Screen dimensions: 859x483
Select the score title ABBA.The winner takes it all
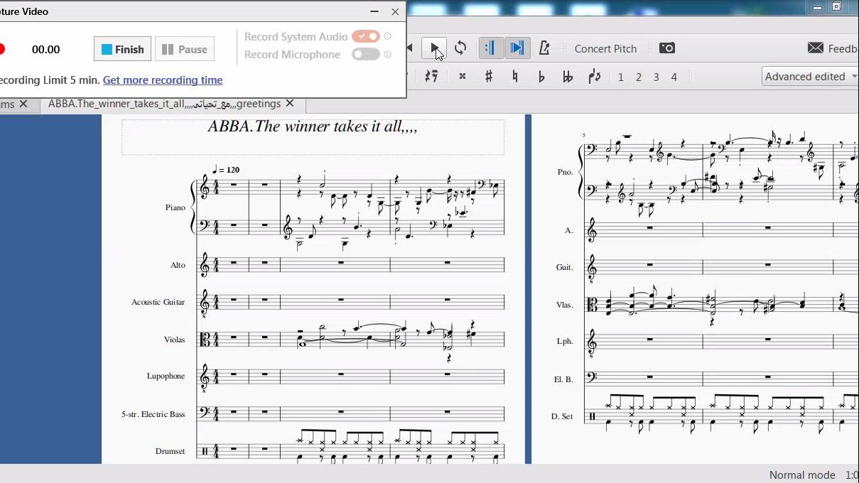tap(313, 126)
